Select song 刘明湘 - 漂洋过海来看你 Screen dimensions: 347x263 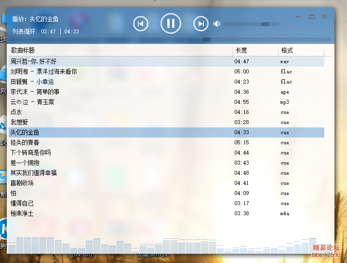pyautogui.click(x=166, y=71)
